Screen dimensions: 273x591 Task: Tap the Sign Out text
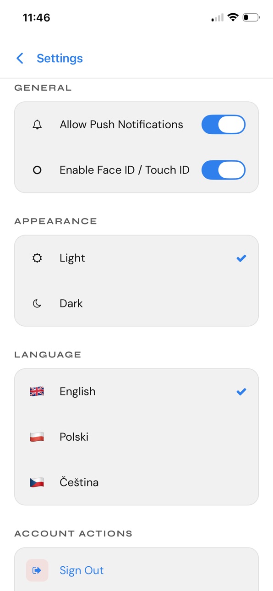(82, 570)
